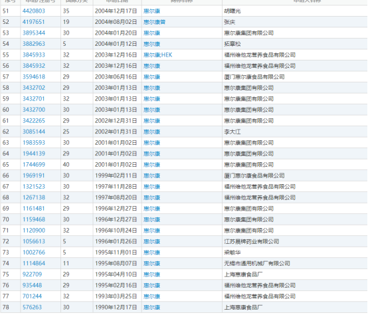Open registration number 4197651 link
The image size is (368, 315).
coord(33,22)
